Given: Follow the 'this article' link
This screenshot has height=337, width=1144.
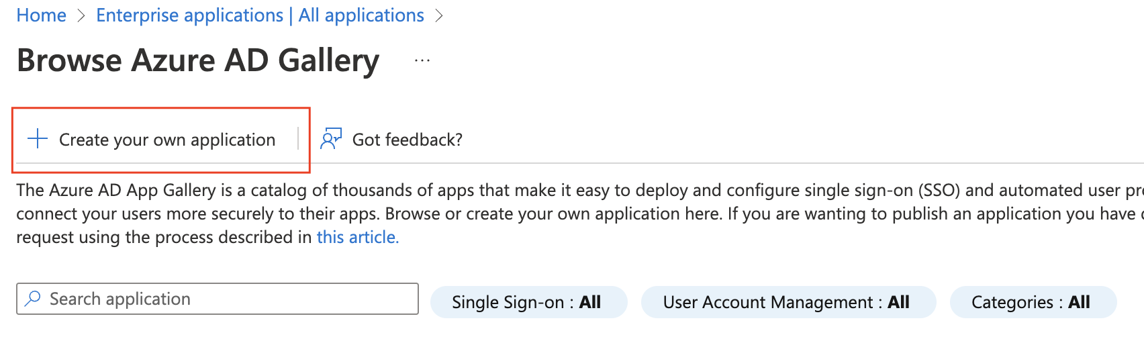Looking at the screenshot, I should coord(358,237).
